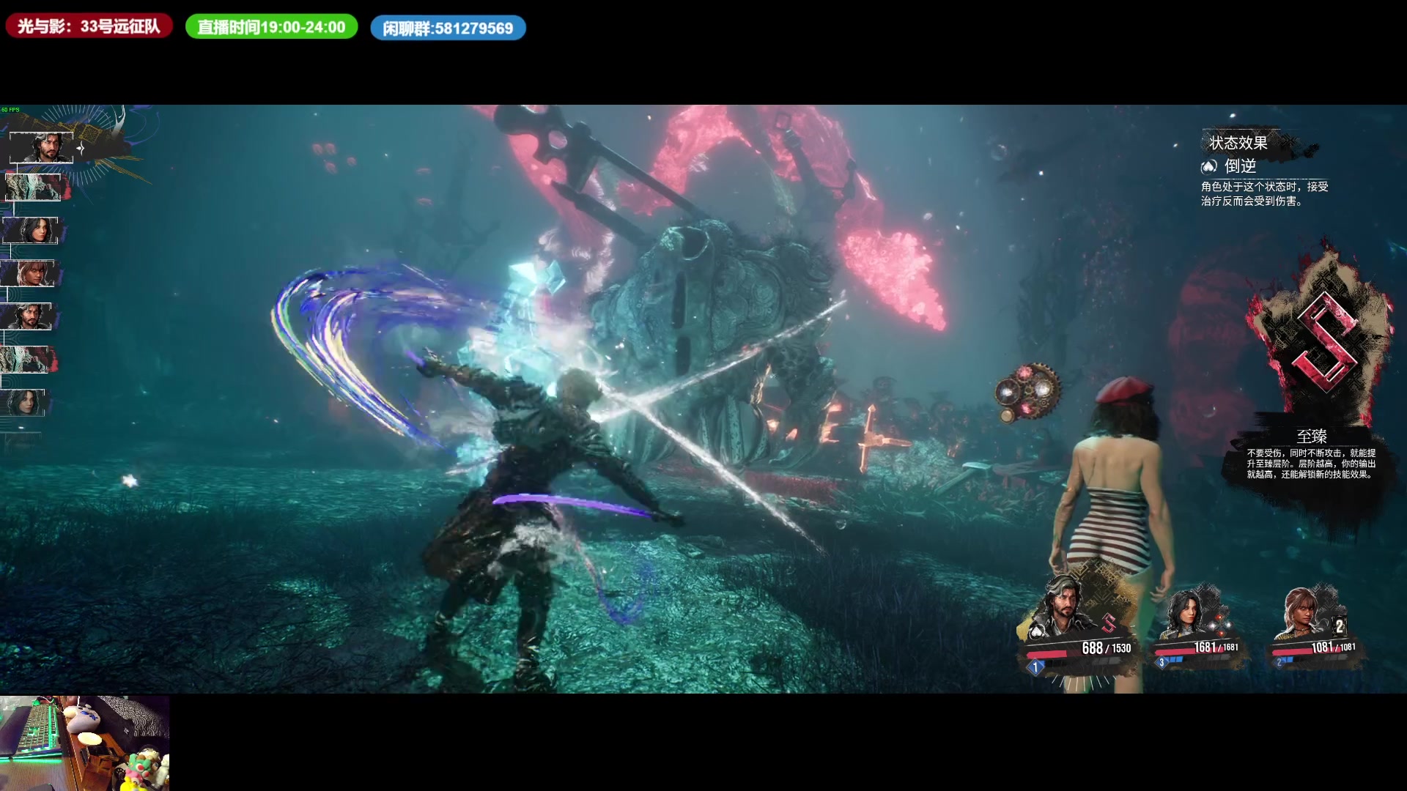
Task: Click the 1081 / 1081 health value
Action: click(x=1334, y=647)
